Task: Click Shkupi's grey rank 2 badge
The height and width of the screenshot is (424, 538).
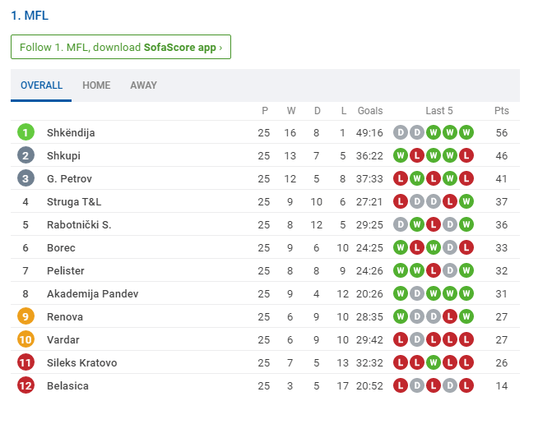Action: click(26, 155)
